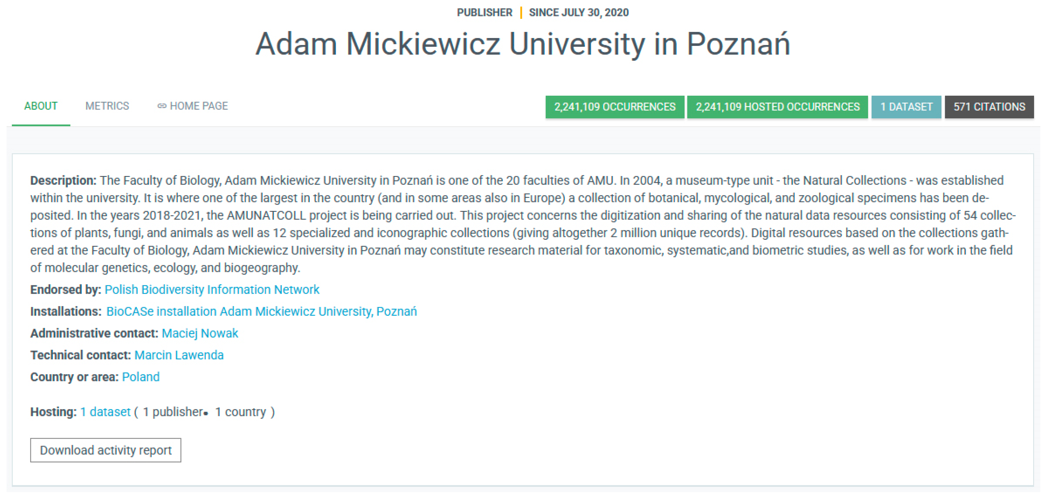Open Polish Biodiversity Information Network link

click(x=212, y=290)
